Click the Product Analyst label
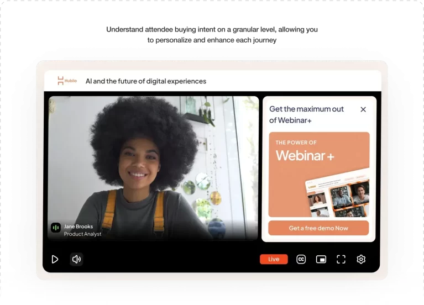The image size is (424, 305). point(82,234)
